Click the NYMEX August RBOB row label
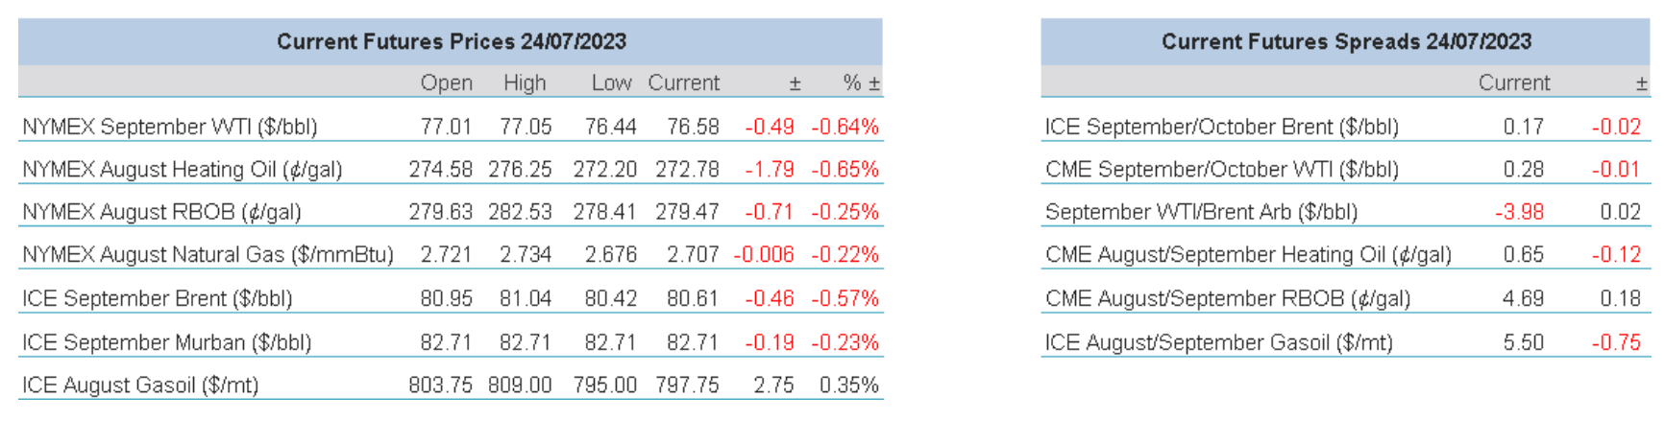Viewport: 1665px width, 421px height. coord(161,212)
